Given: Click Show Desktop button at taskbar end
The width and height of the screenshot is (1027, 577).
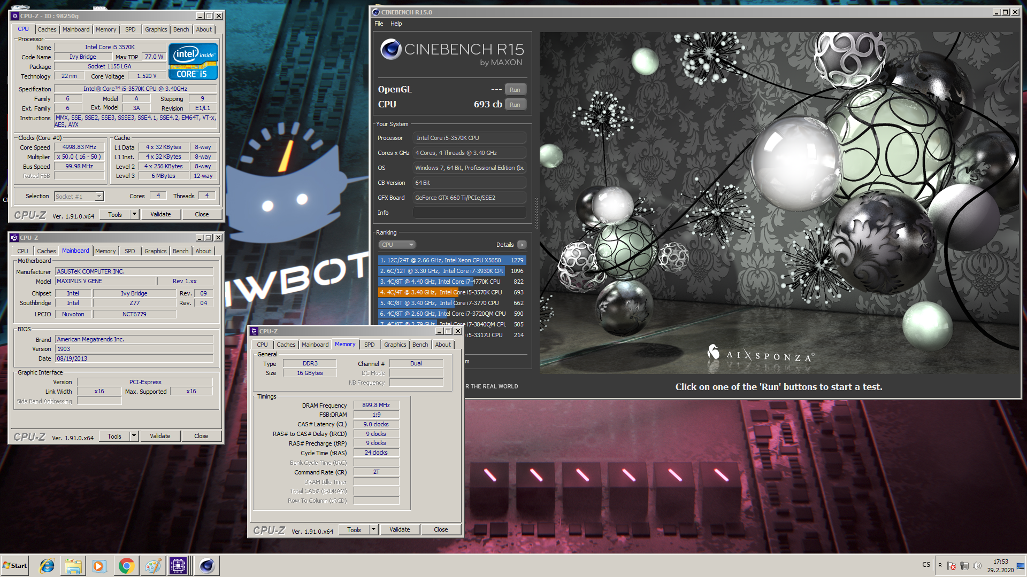Looking at the screenshot, I should [1022, 566].
